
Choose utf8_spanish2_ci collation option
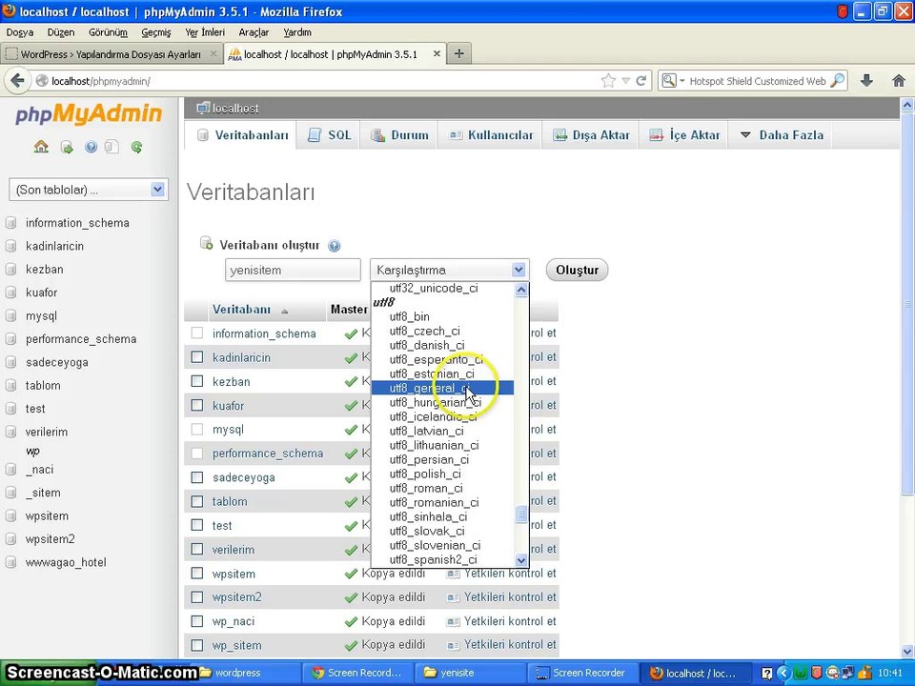pos(442,559)
